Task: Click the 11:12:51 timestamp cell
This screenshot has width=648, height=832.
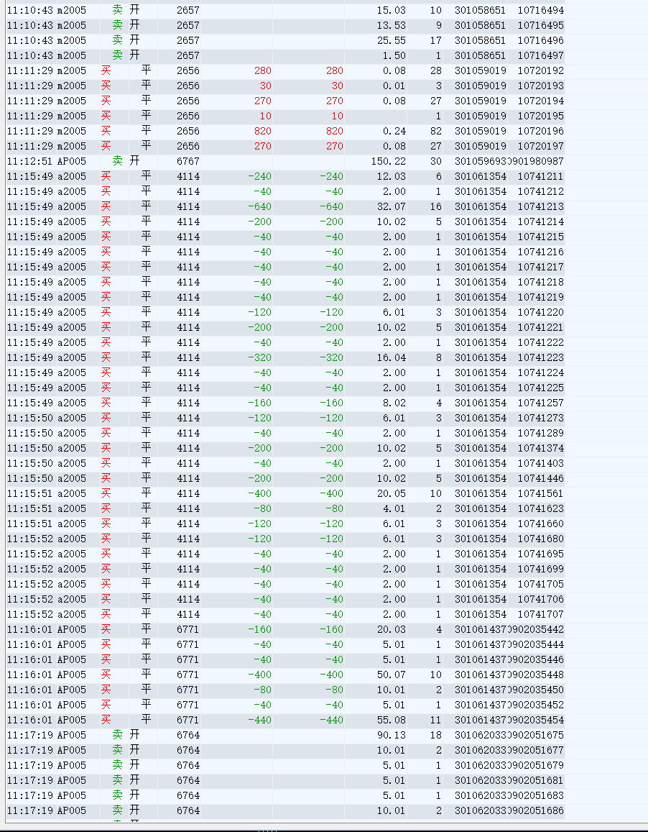Action: [29, 161]
